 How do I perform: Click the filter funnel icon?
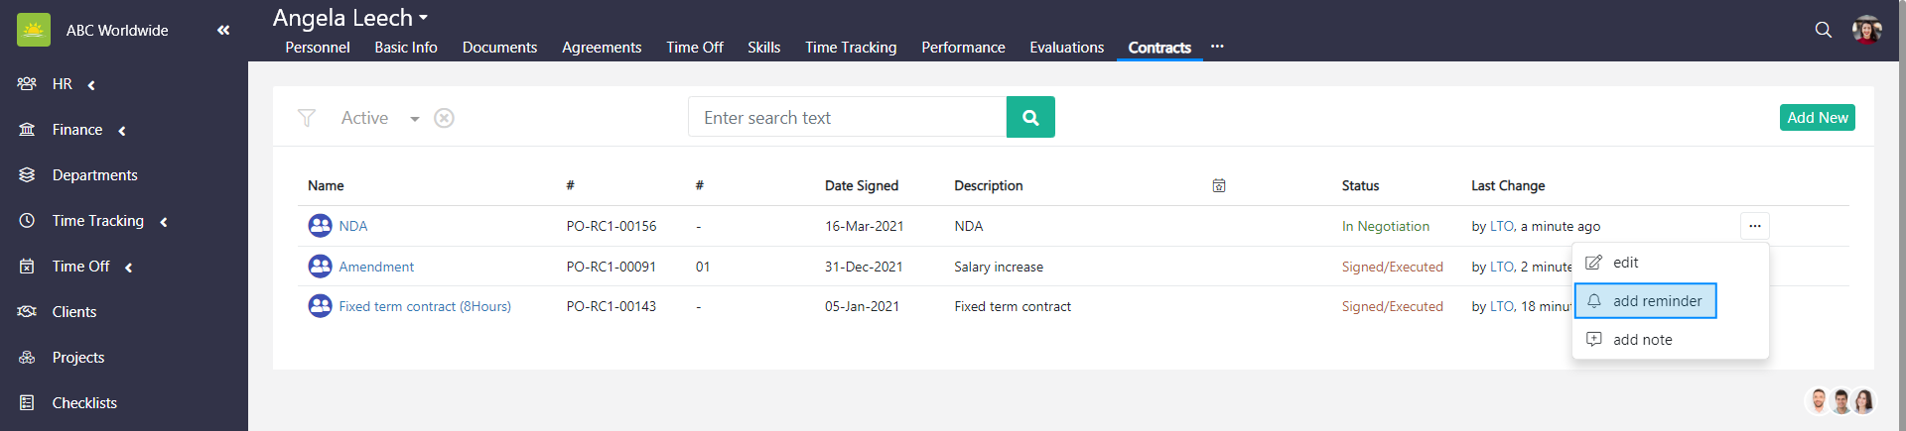pyautogui.click(x=307, y=118)
